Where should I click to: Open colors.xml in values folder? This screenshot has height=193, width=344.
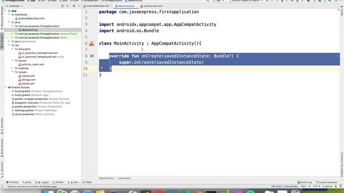click(27, 76)
